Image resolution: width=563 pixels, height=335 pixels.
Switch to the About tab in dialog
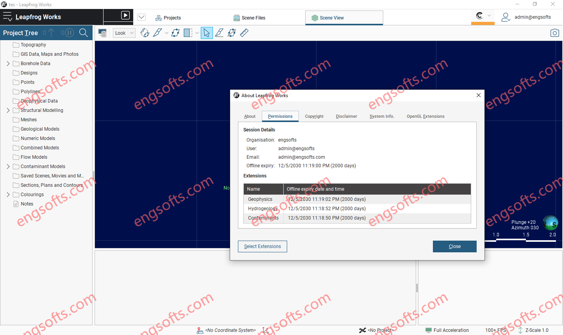(x=250, y=116)
